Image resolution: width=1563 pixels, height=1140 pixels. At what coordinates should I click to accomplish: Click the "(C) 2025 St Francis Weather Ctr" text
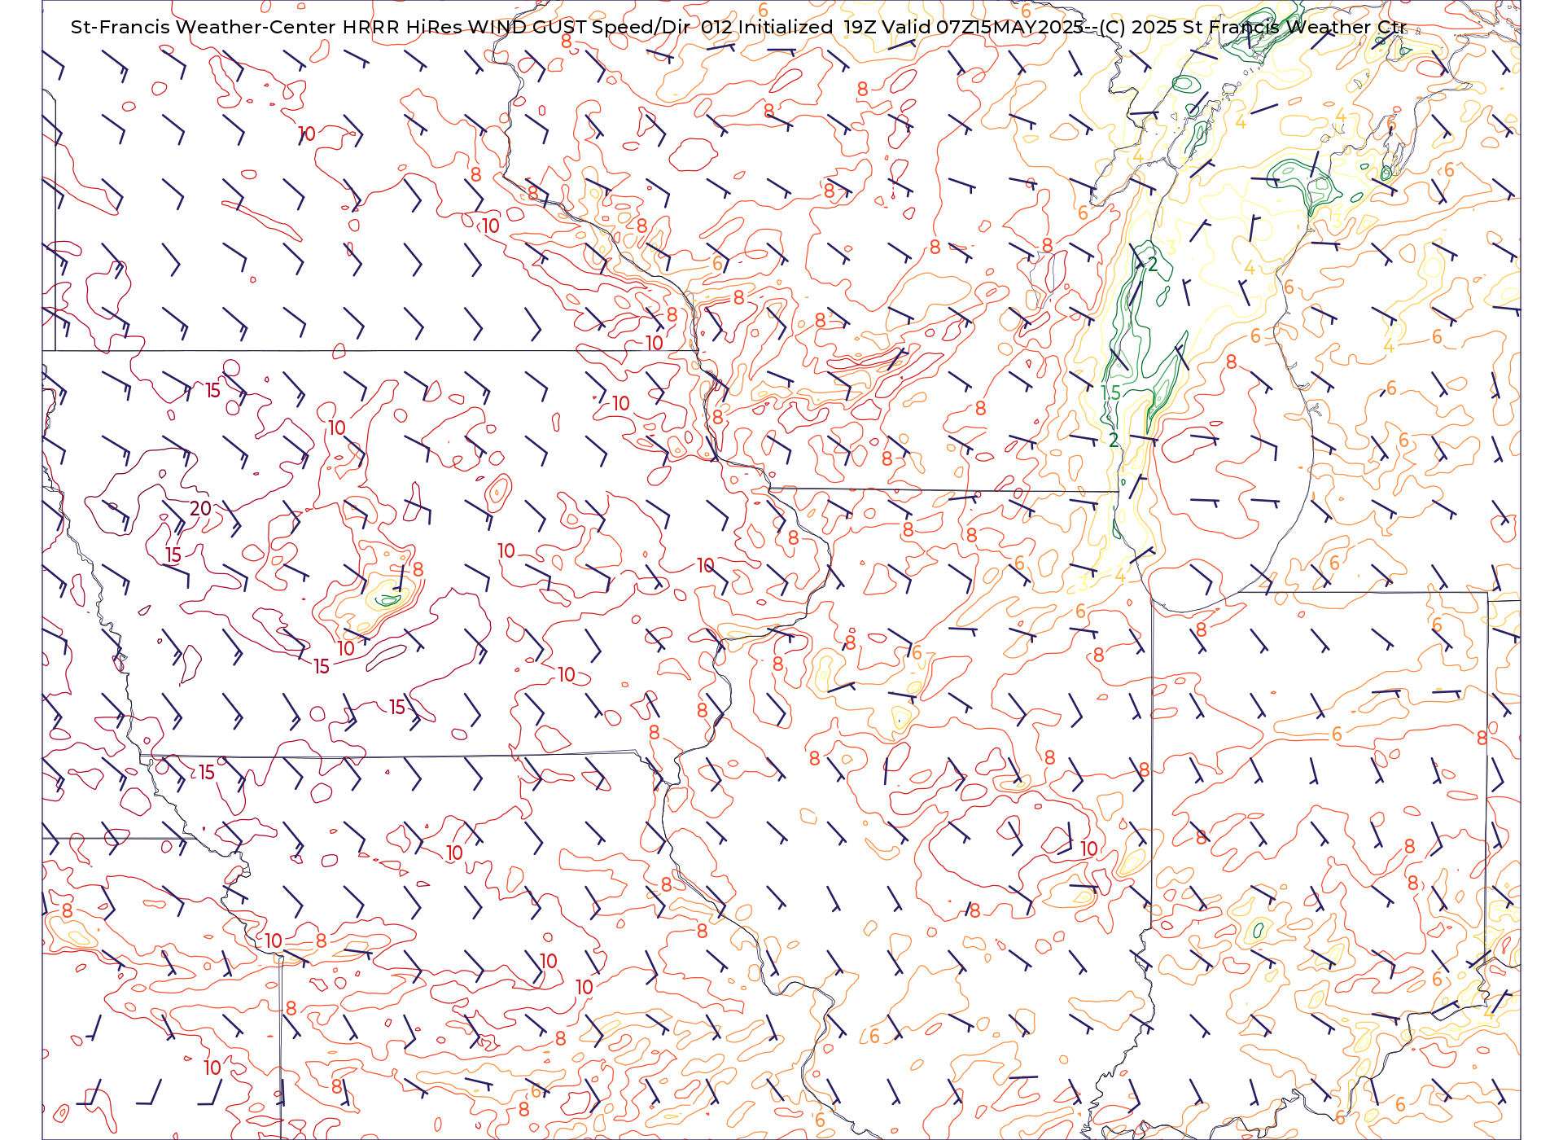(1253, 27)
